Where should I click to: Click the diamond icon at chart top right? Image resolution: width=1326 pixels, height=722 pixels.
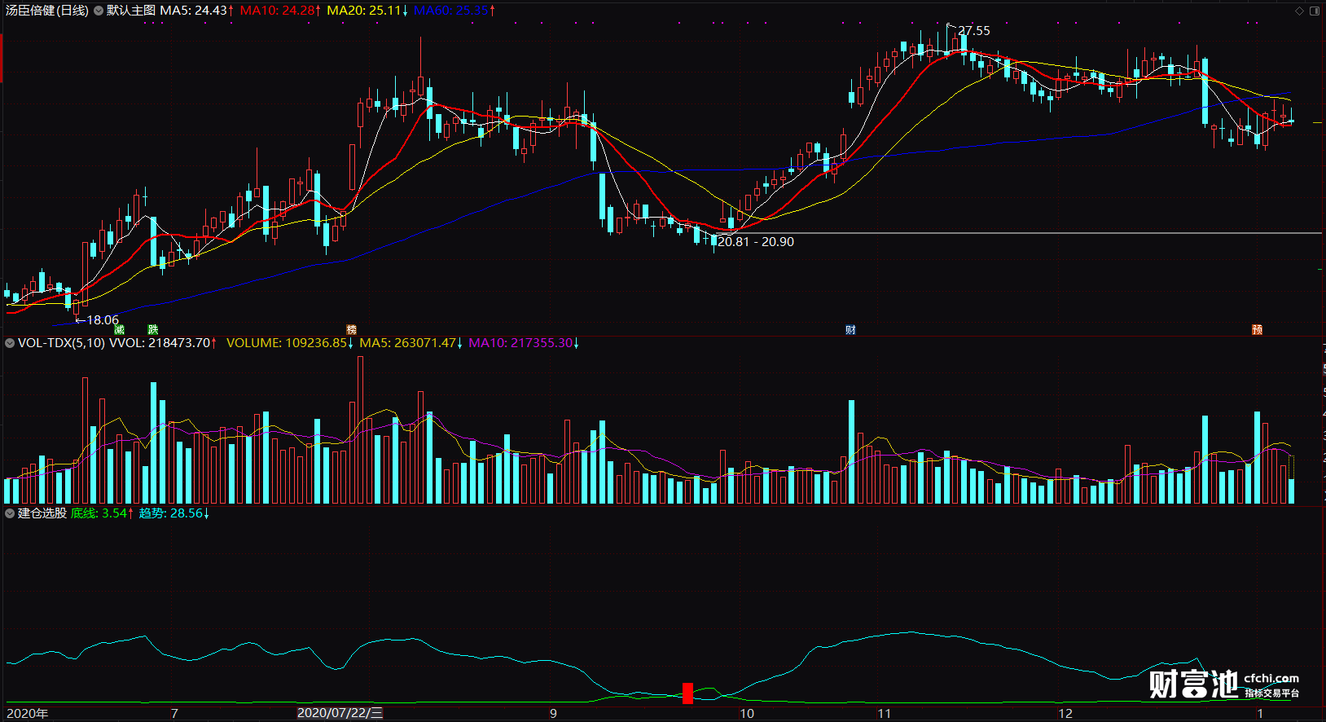coord(1299,11)
